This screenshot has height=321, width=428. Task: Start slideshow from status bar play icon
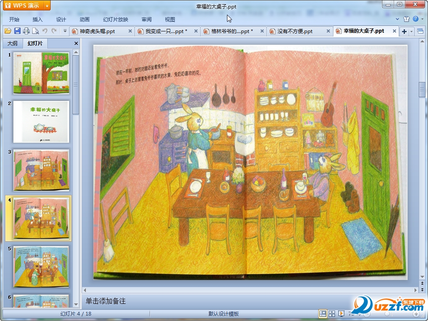tap(341, 313)
